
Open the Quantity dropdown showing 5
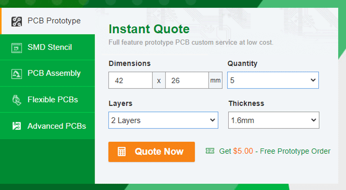coord(273,80)
